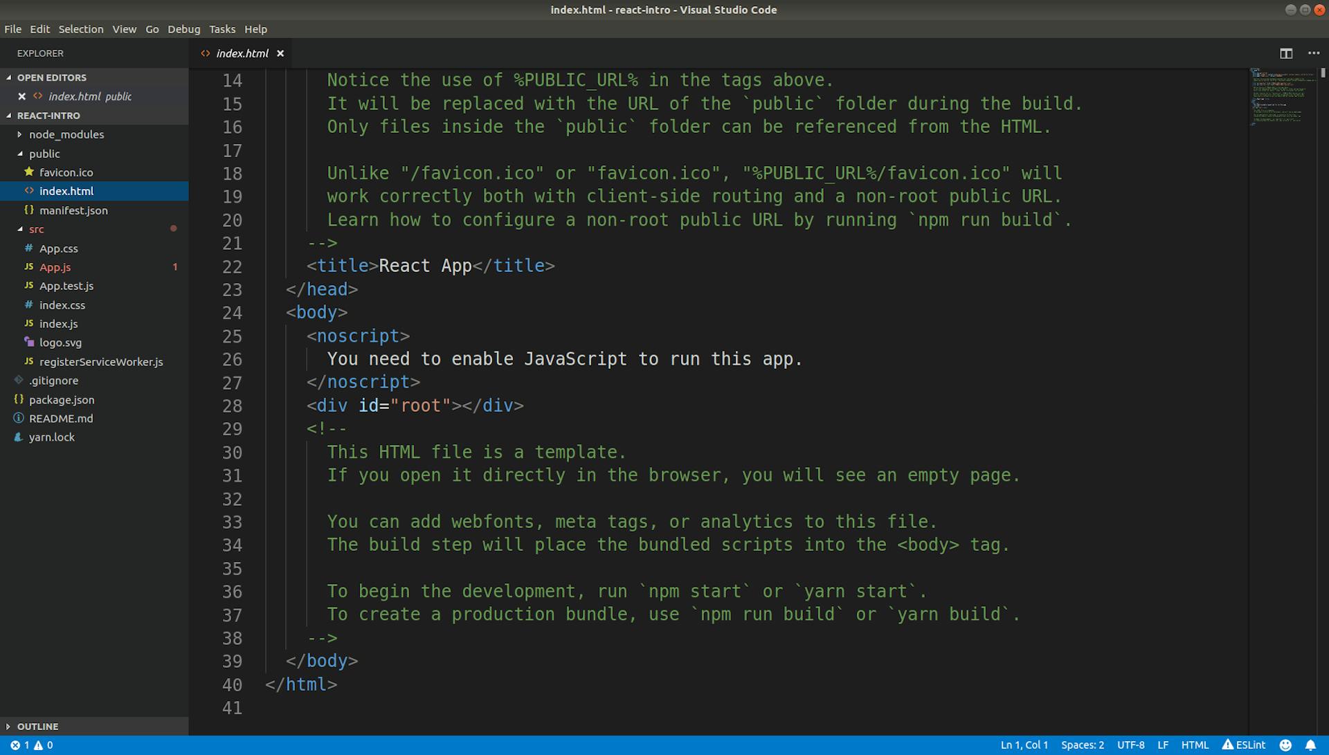Change the UTF-8 encoding setting
Viewport: 1329px width, 755px height.
tap(1131, 745)
